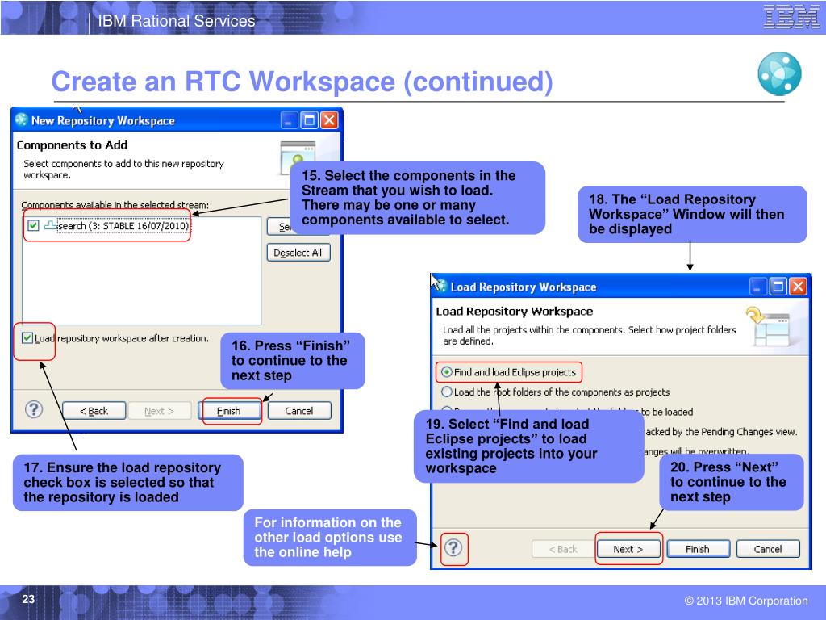Click Cancel in New Repository Workspace dialog

click(x=299, y=411)
